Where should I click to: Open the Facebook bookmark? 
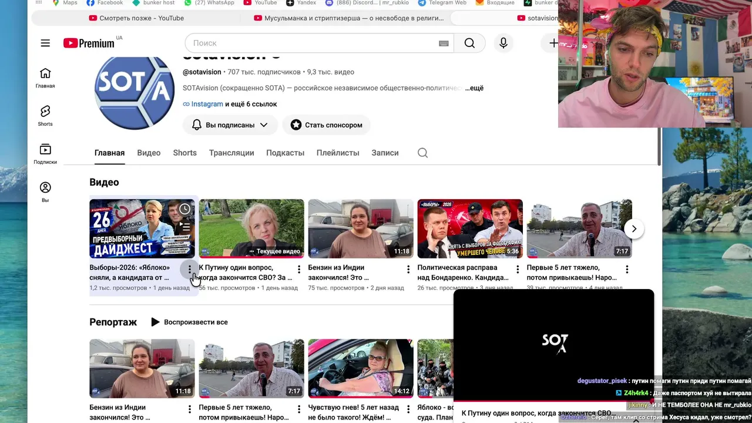click(x=105, y=2)
